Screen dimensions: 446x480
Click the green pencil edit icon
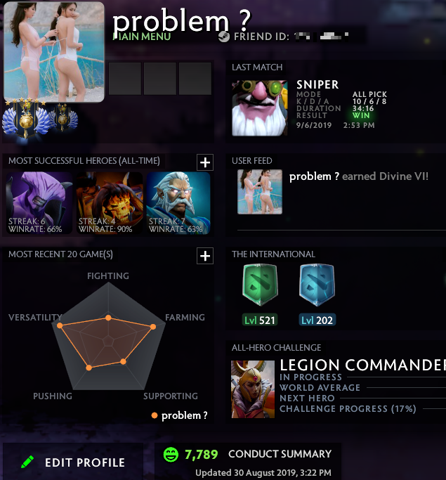[27, 462]
